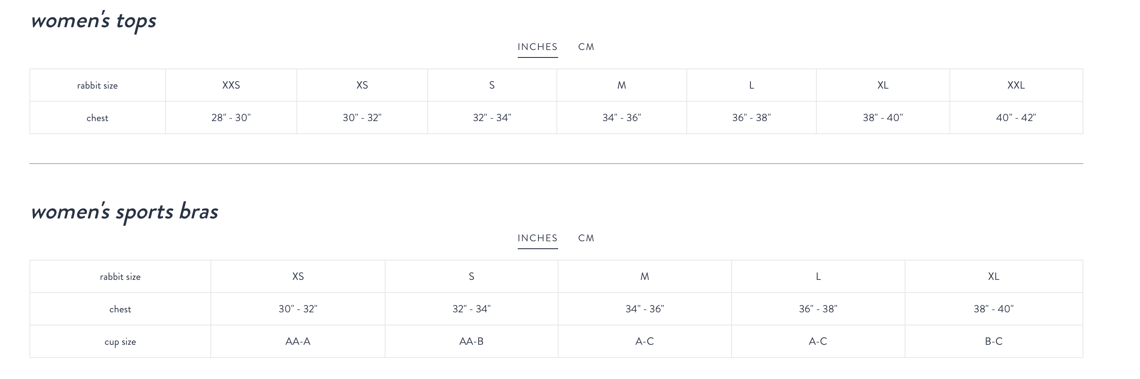The image size is (1140, 379).
Task: Click the M size header in tops table
Action: click(x=621, y=86)
